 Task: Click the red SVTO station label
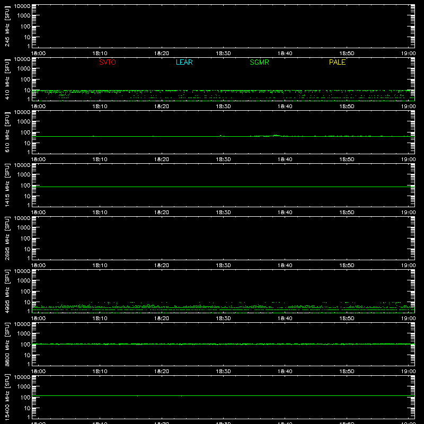point(108,62)
